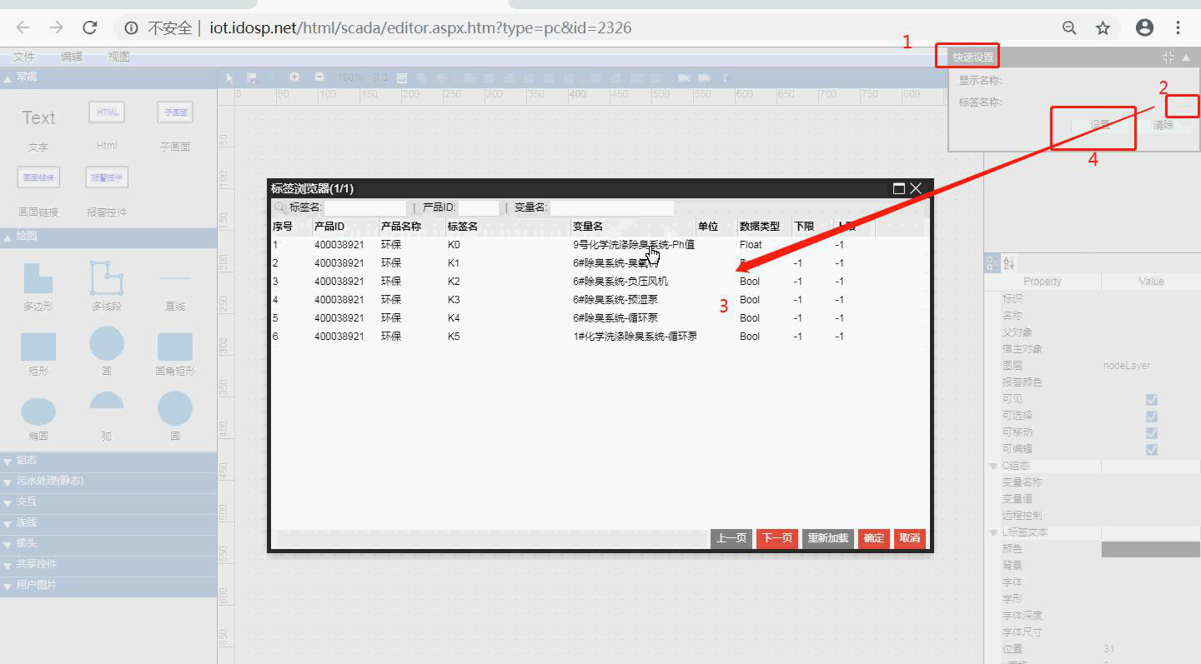Pick the 多边形 polygon shape
The width and height of the screenshot is (1201, 664).
(x=38, y=278)
